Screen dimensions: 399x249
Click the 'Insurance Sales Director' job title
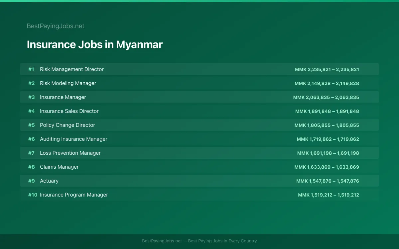[69, 111]
